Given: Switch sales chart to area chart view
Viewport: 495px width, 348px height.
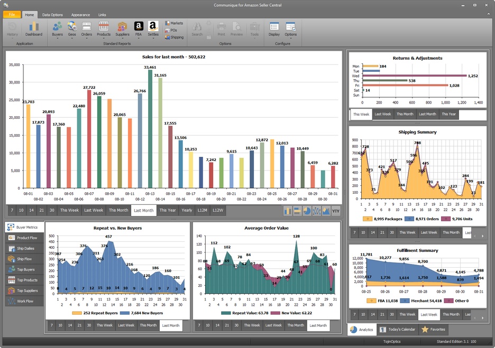Looking at the screenshot, I should point(326,211).
